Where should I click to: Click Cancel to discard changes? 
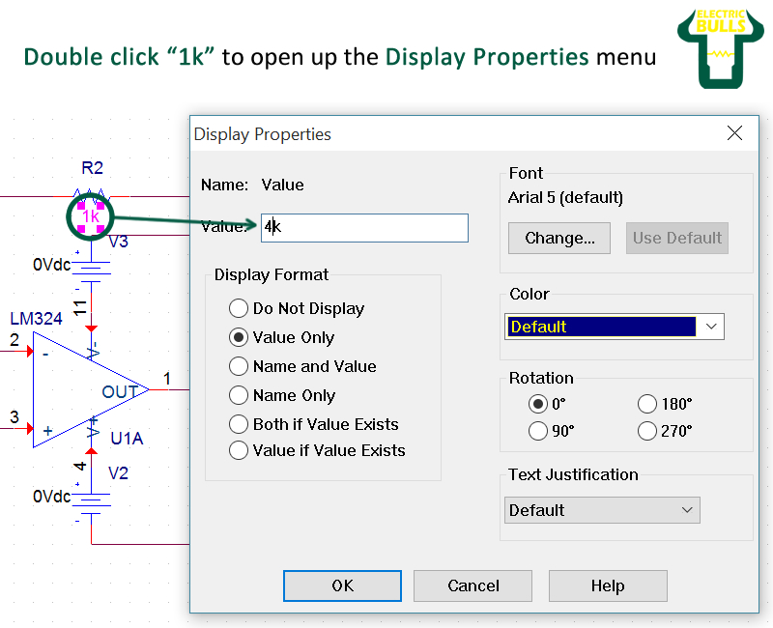472,585
